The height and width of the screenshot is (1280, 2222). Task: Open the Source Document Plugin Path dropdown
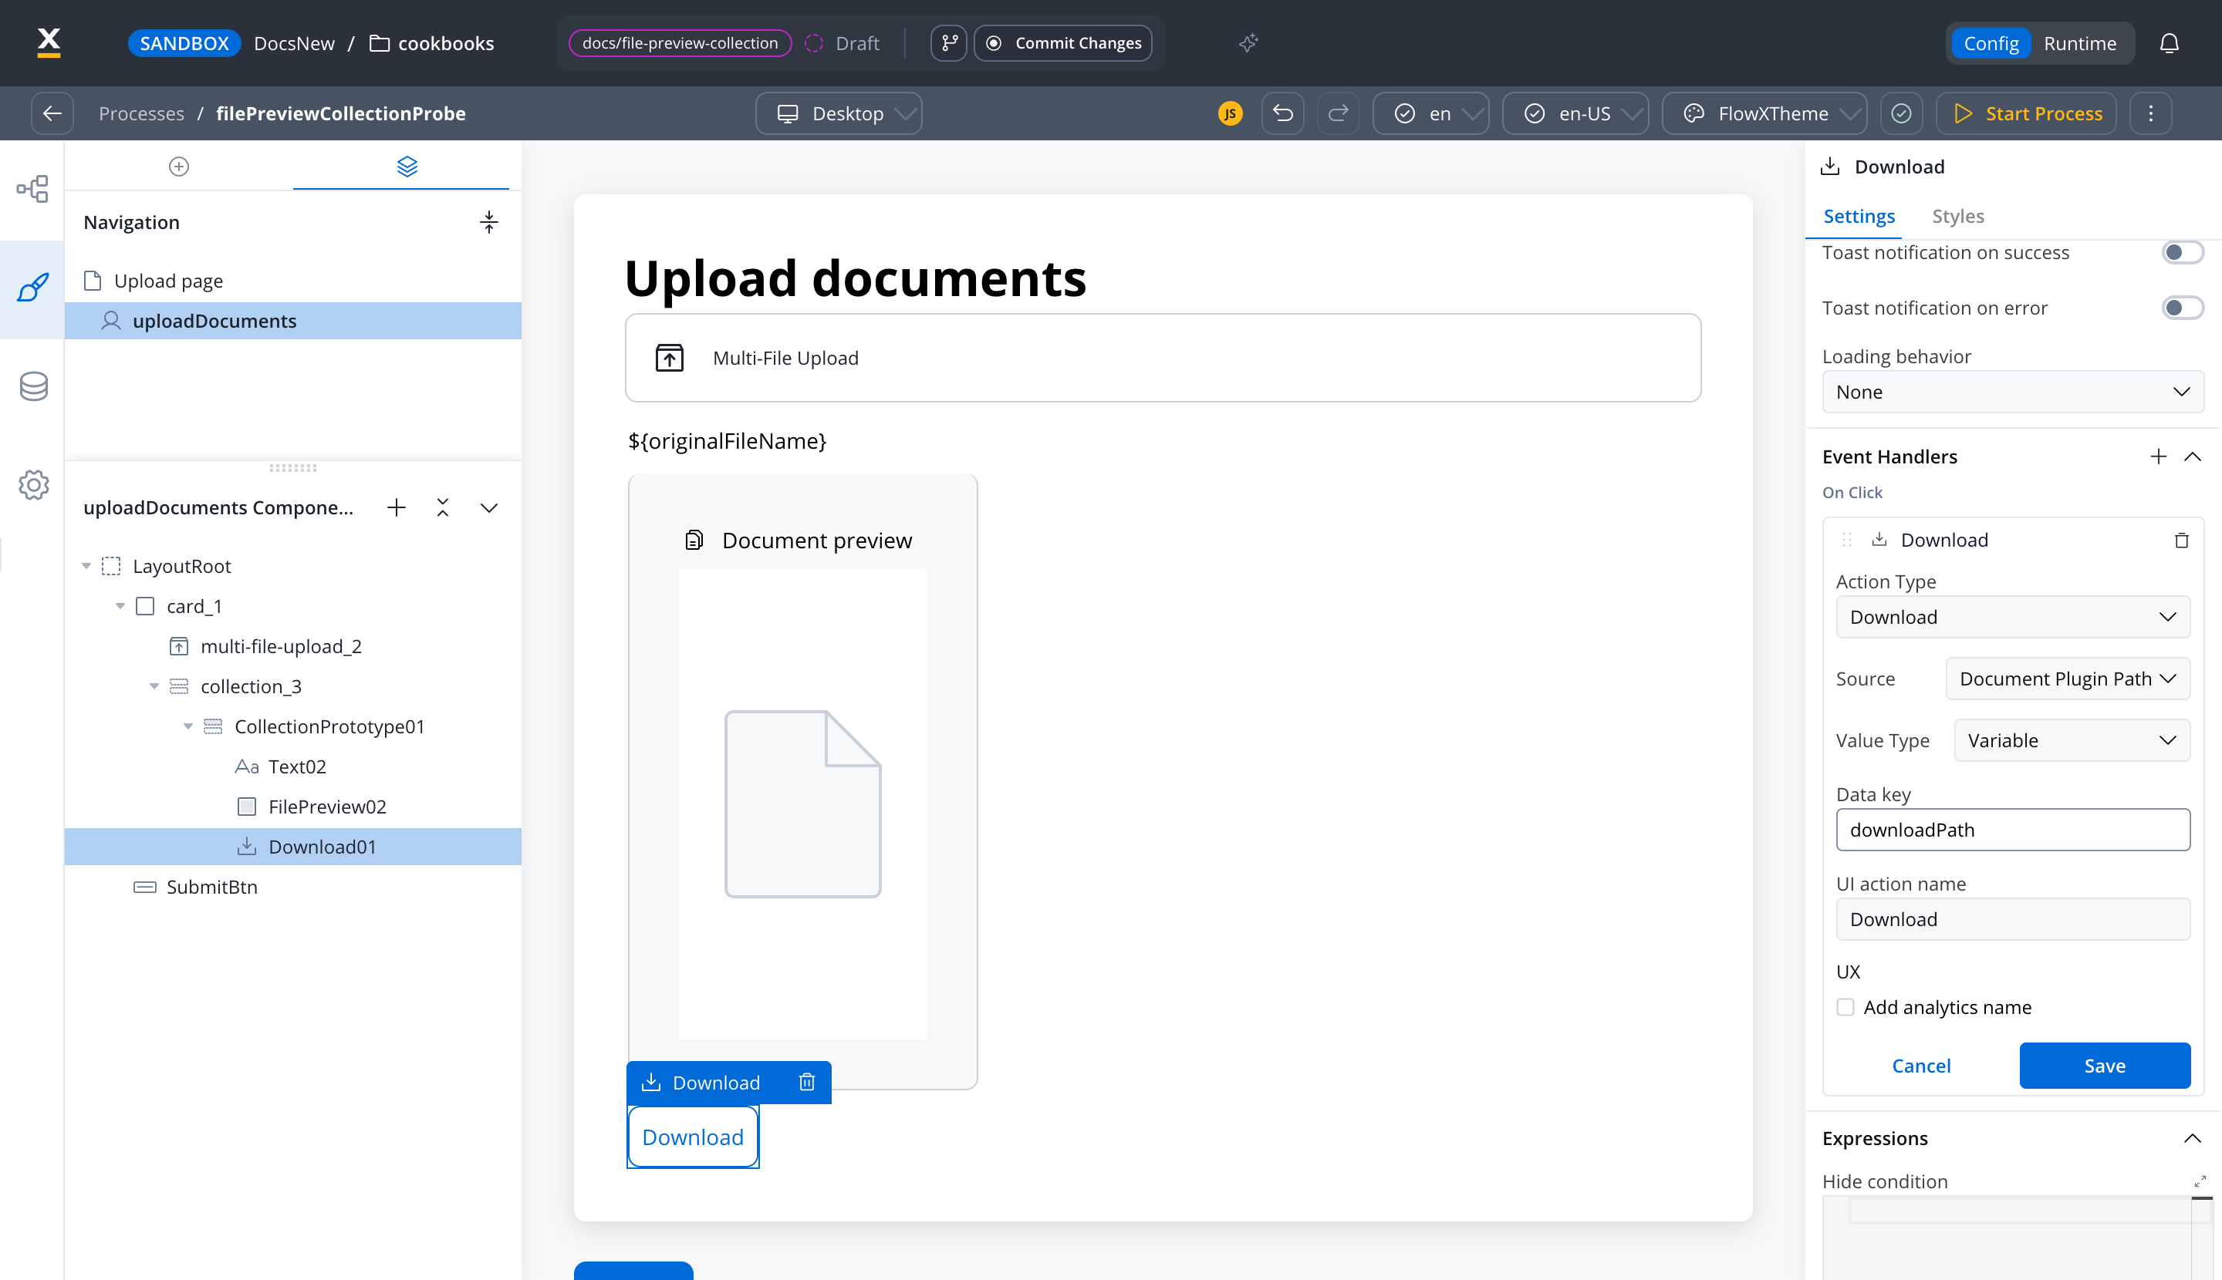pos(2067,679)
